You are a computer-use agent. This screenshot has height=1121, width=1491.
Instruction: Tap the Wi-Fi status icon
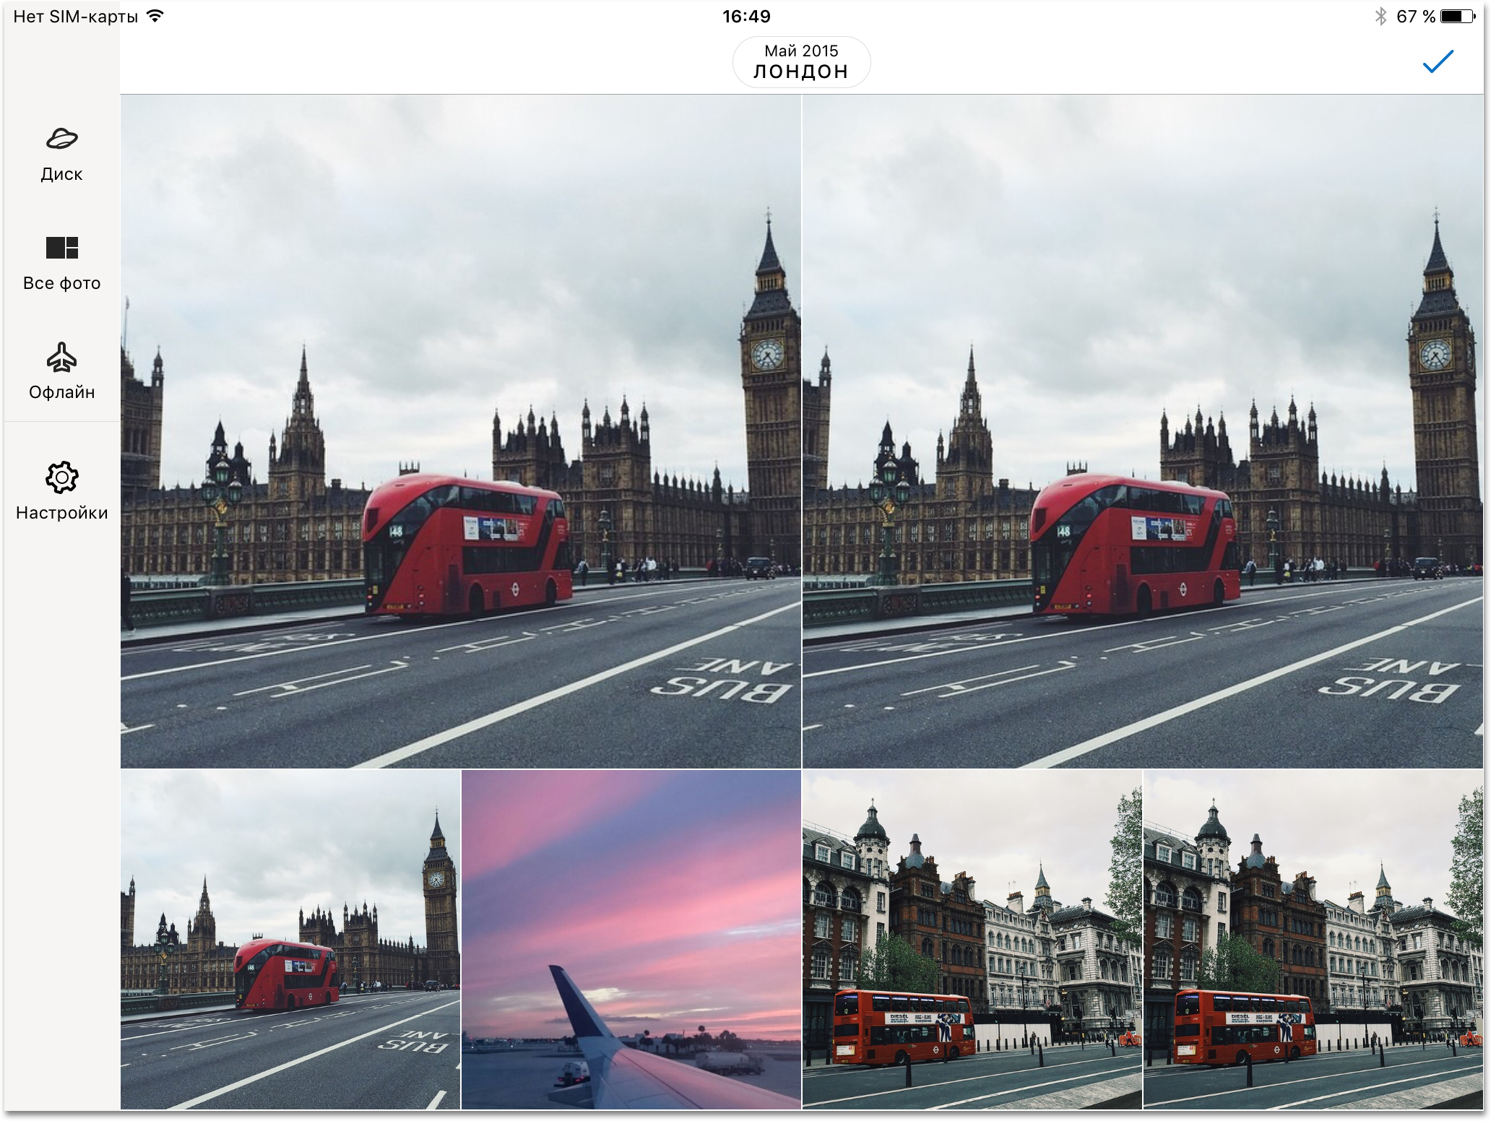155,16
